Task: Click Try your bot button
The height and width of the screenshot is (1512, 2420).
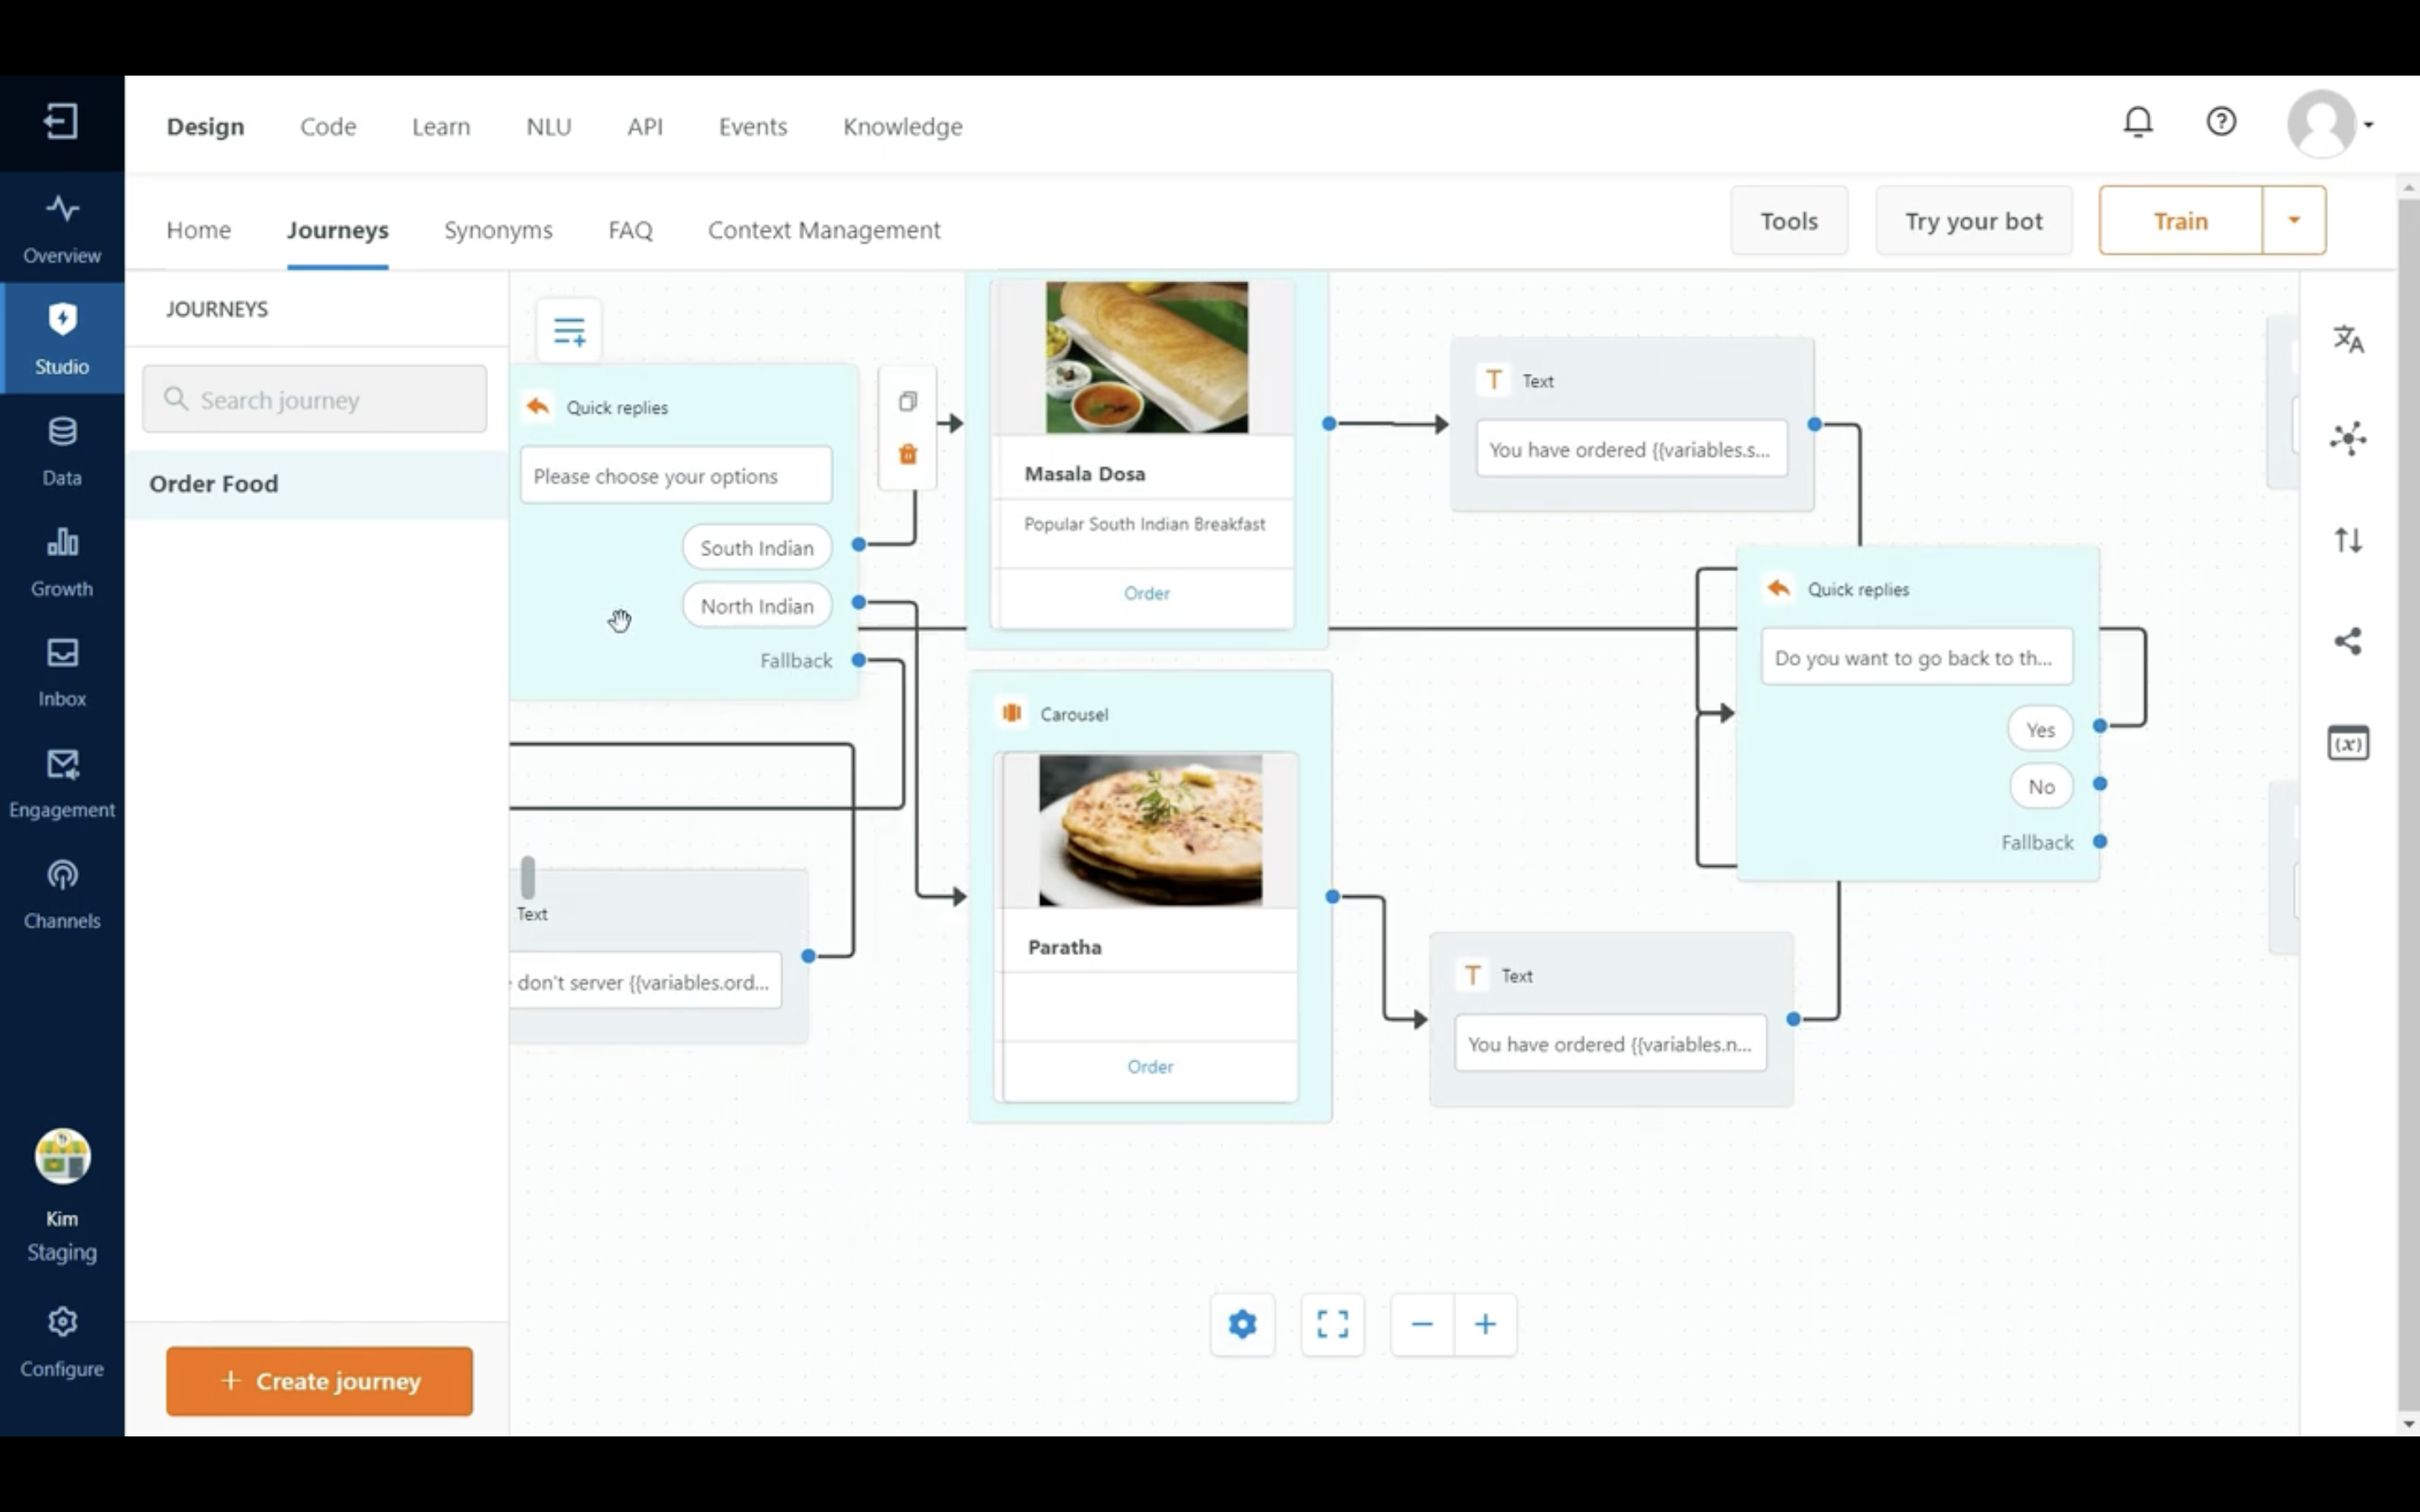Action: click(x=1974, y=221)
